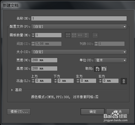This screenshot has width=135, height=125.
Task: Decrease left bleed 左方 with down arrow
Action: pyautogui.click(x=78, y=82)
